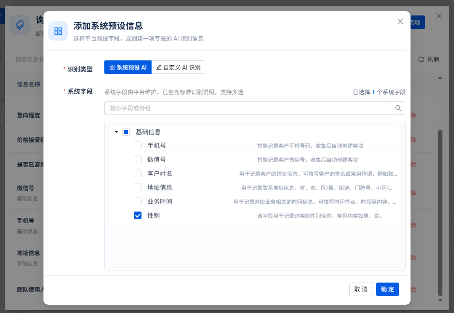This screenshot has width=454, height=313.
Task: Close the background panel with X icon
Action: [439, 16]
